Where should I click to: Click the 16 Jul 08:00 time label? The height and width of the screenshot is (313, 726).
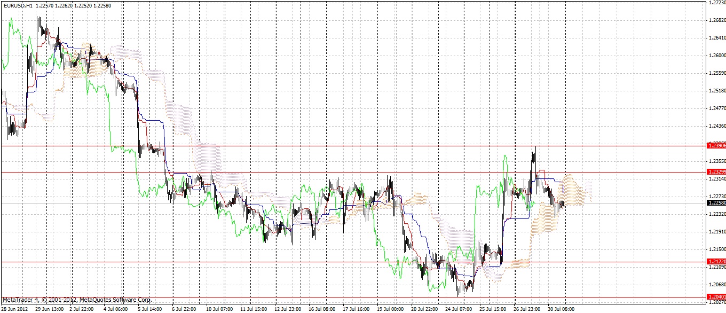pyautogui.click(x=322, y=309)
